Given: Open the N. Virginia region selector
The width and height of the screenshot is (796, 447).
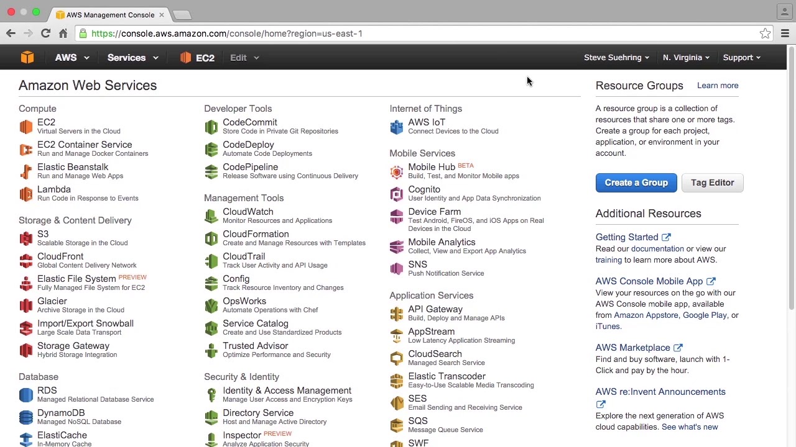Looking at the screenshot, I should click(686, 58).
